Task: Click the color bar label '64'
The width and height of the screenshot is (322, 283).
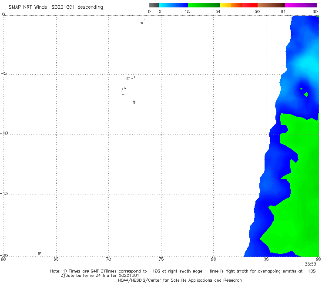Action: [283, 12]
